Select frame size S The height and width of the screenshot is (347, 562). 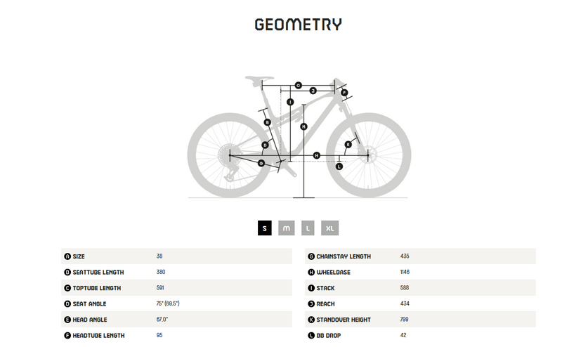click(x=265, y=228)
